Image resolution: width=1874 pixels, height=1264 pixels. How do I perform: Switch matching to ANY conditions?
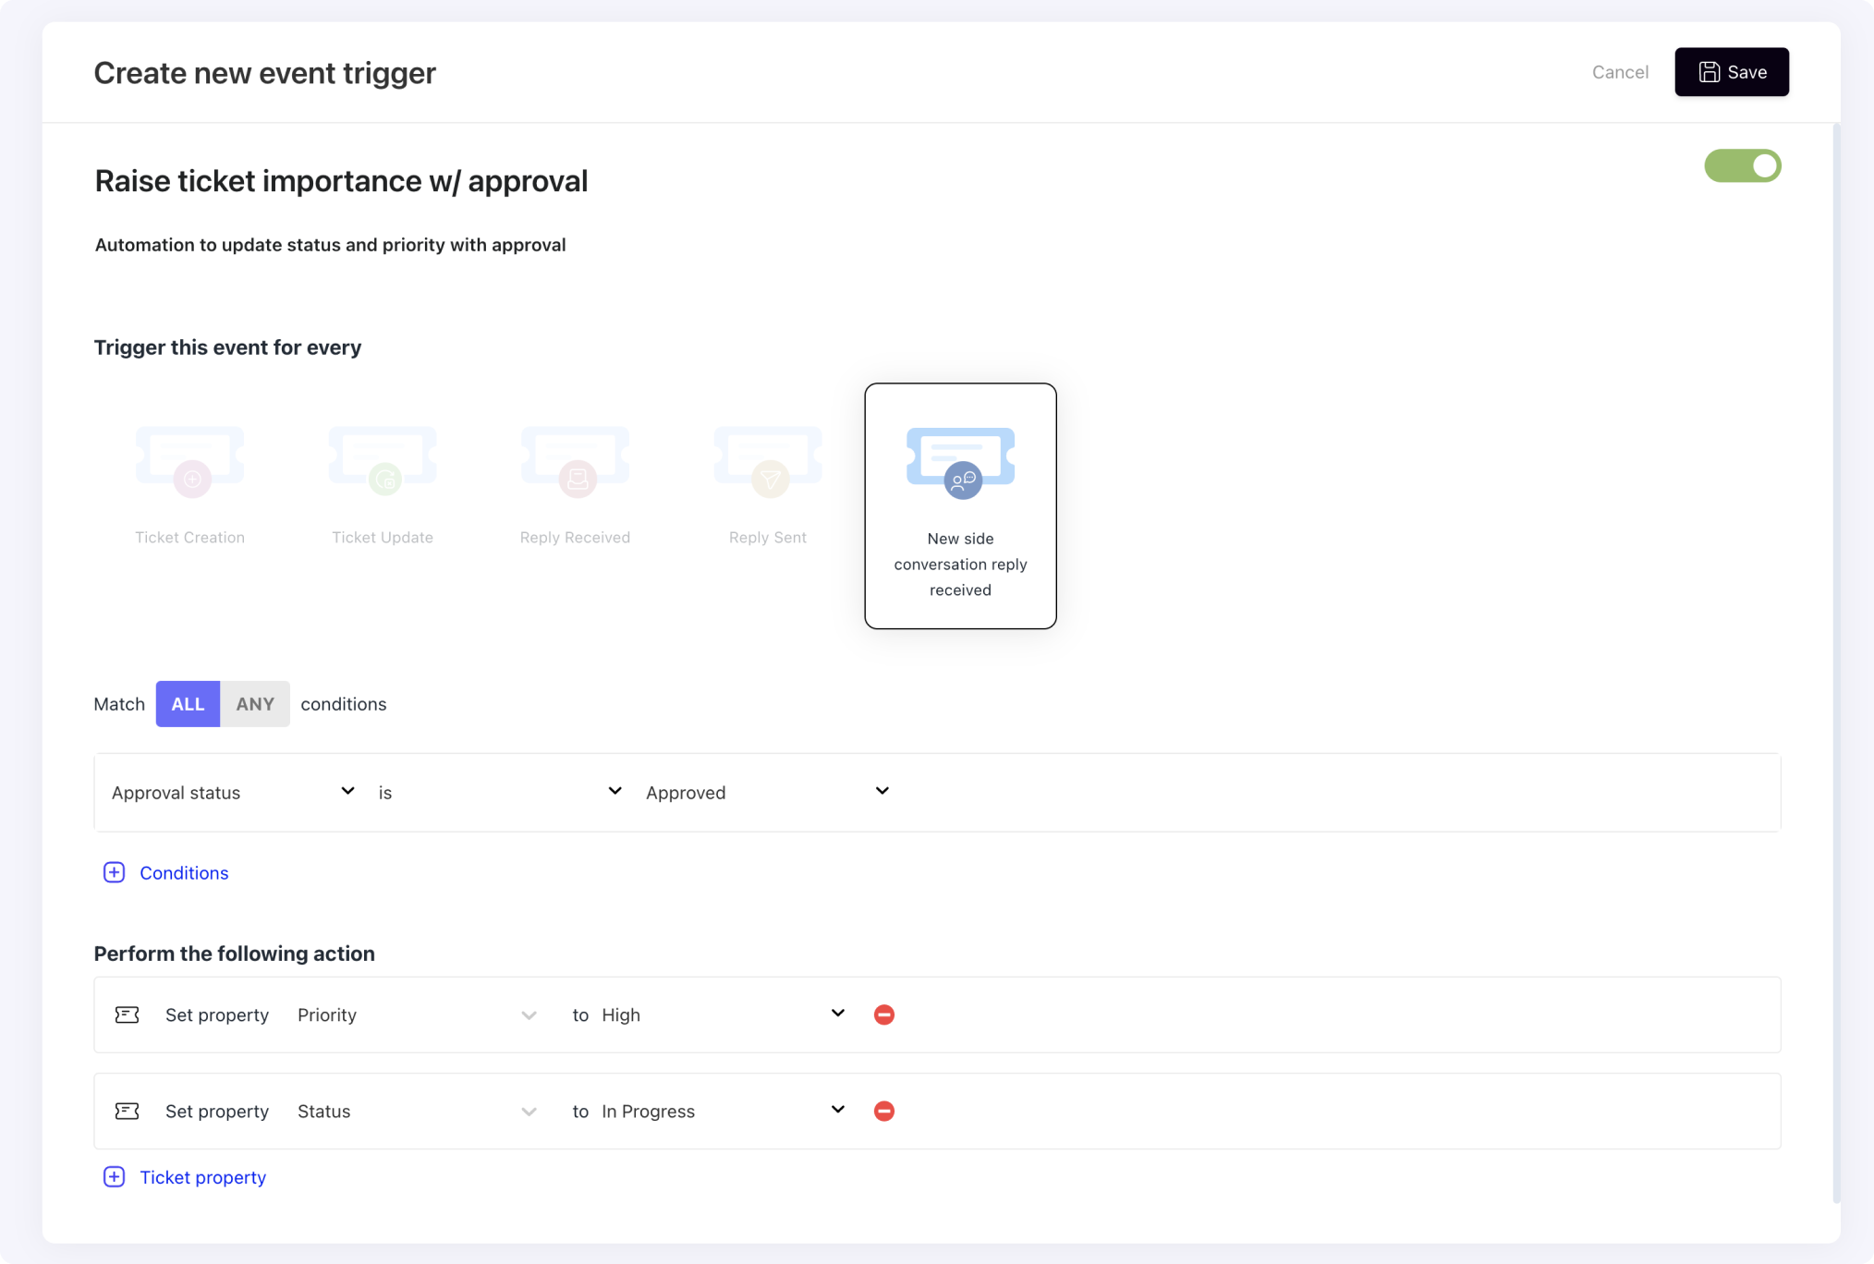(254, 703)
